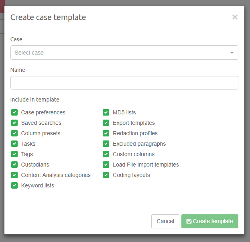The image size is (250, 242).
Task: Toggle the Keyword lists checkbox
Action: pos(14,185)
